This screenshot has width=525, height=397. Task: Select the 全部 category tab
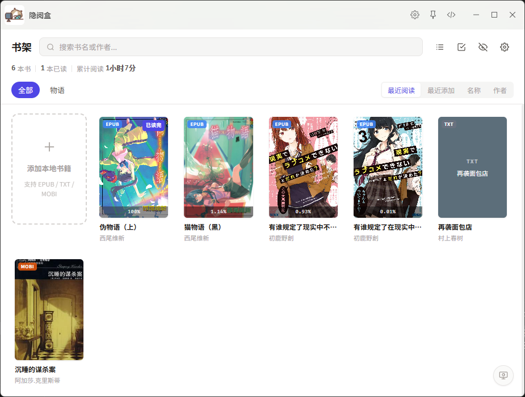pos(26,90)
